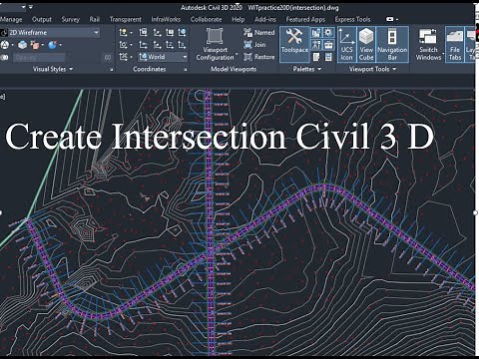Toggle the chart palette button left of gear
This screenshot has height=359, width=479.
click(316, 32)
